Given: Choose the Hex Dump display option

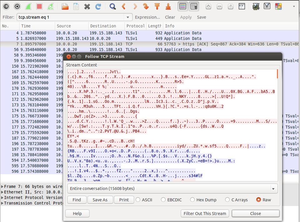Looking at the screenshot, I should tap(192, 200).
